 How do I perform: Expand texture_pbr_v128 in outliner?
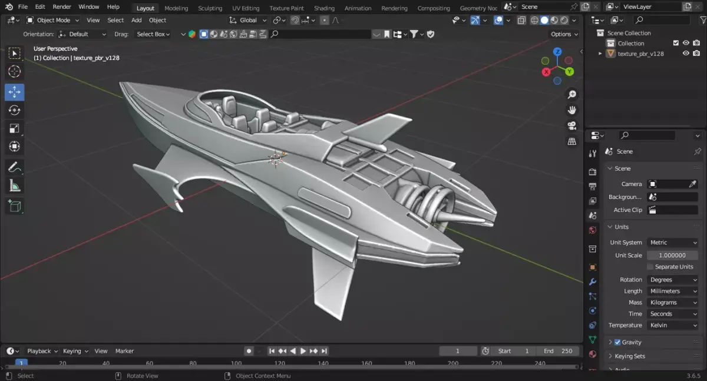pyautogui.click(x=600, y=54)
